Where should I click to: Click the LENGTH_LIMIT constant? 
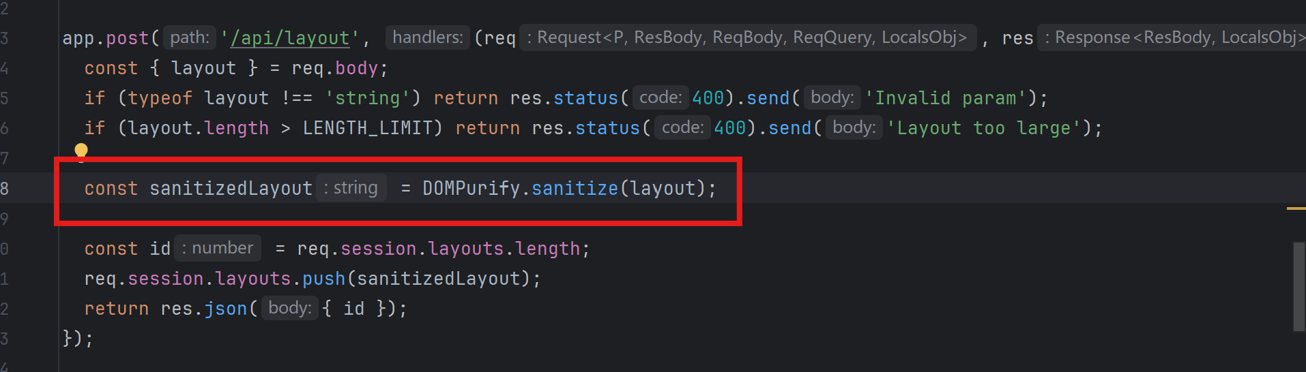(368, 128)
